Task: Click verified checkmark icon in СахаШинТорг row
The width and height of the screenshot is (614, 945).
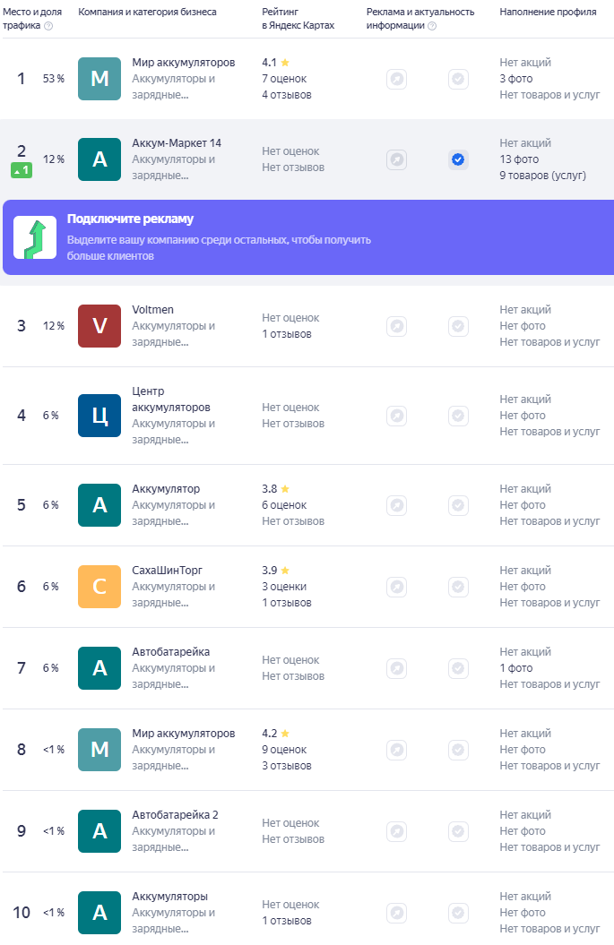Action: tap(458, 587)
